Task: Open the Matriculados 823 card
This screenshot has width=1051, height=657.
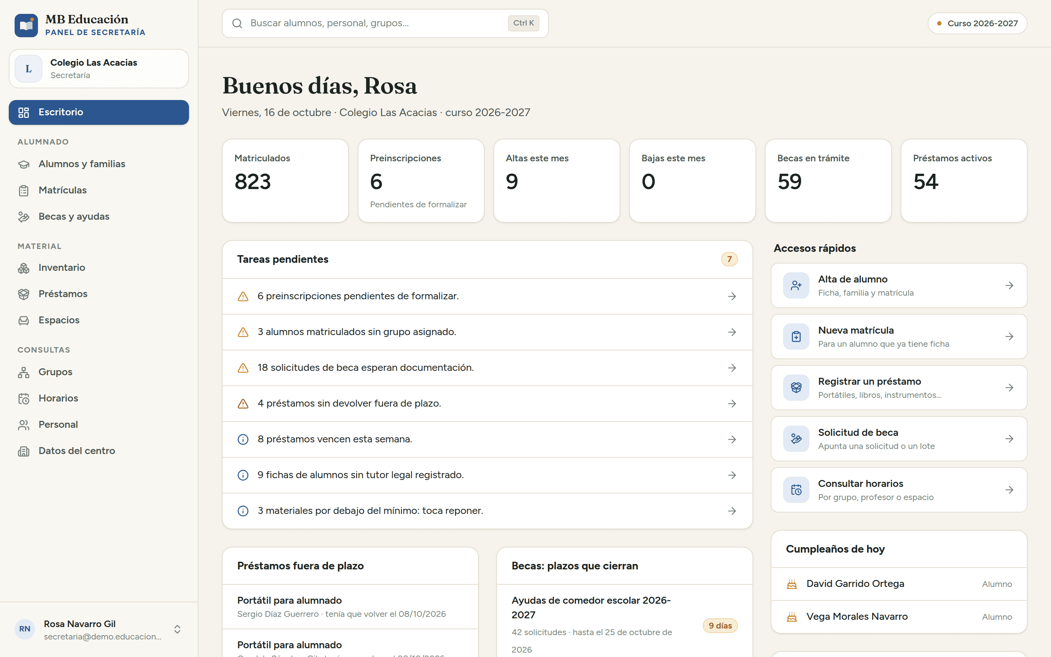Action: point(285,181)
